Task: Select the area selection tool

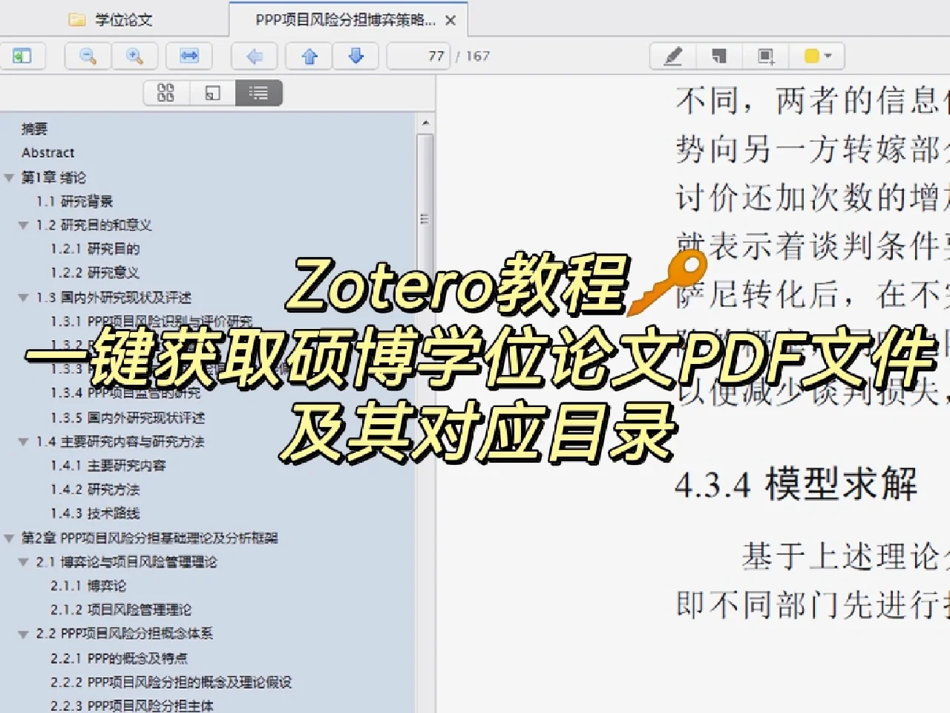Action: pyautogui.click(x=766, y=56)
